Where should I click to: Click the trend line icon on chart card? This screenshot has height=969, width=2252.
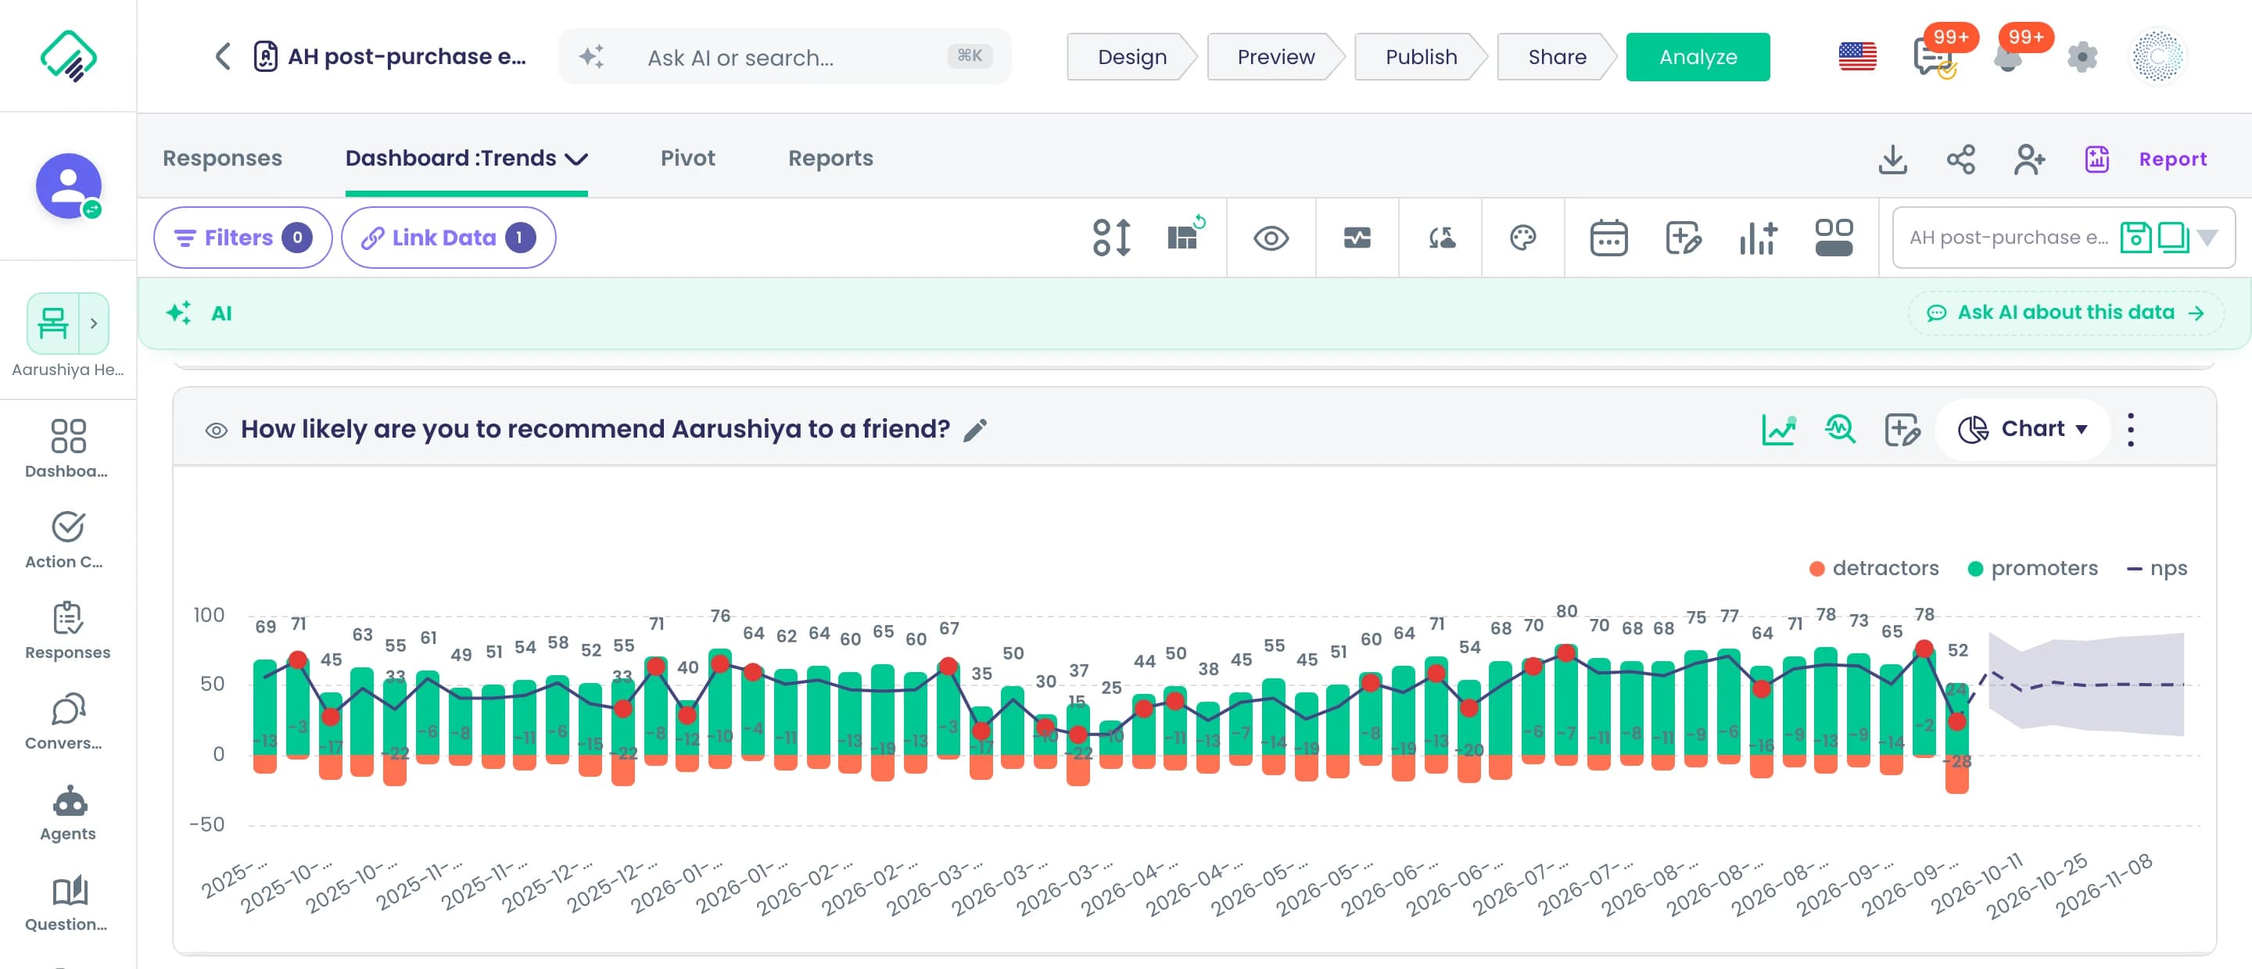(x=1778, y=429)
